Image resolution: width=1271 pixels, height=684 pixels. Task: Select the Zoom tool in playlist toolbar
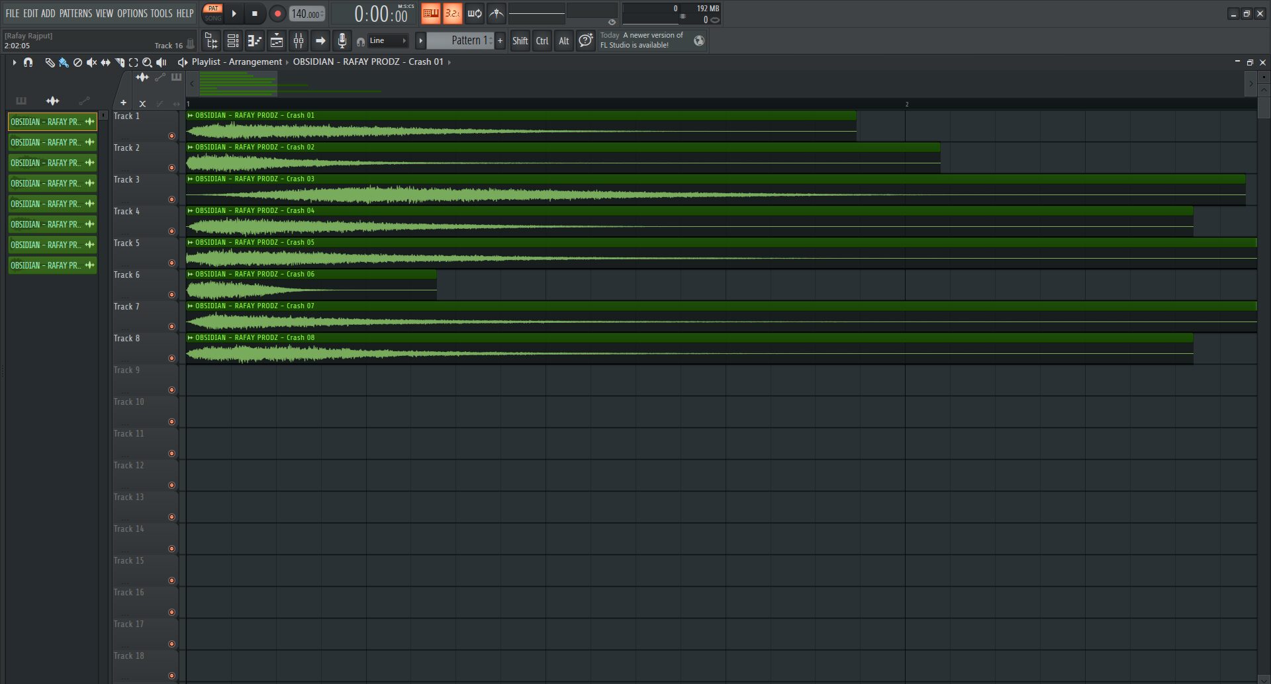147,62
